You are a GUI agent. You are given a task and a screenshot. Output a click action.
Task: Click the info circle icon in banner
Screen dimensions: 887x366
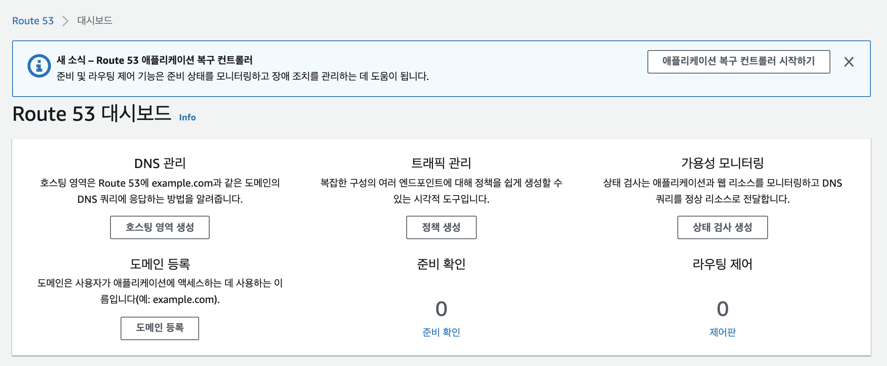click(39, 65)
